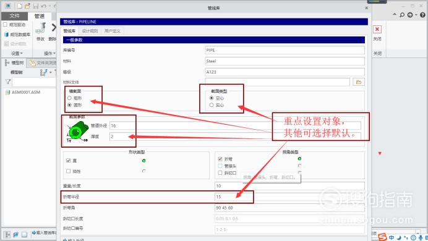Toggle the 管接头 fitting corner checkbox
Screen dimensions: 428x241
[220, 166]
